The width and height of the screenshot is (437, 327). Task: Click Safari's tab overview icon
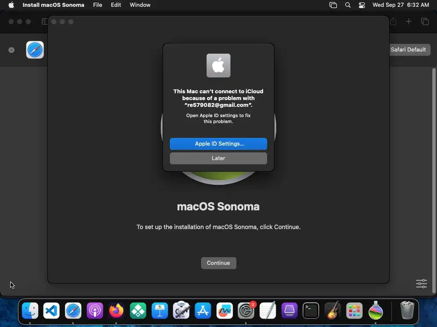pyautogui.click(x=425, y=21)
